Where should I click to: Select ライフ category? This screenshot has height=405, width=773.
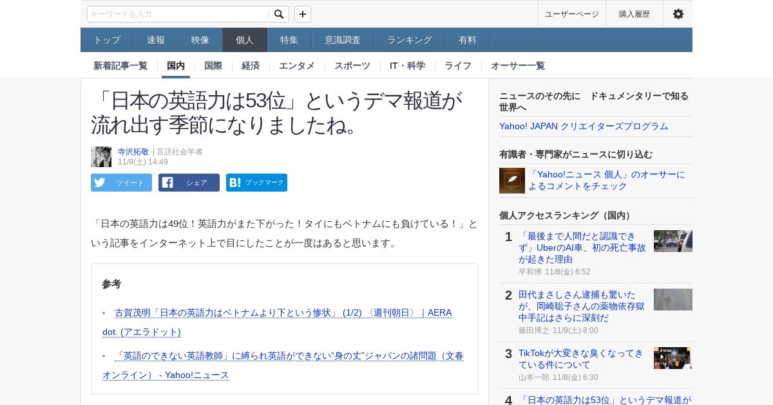coord(458,66)
